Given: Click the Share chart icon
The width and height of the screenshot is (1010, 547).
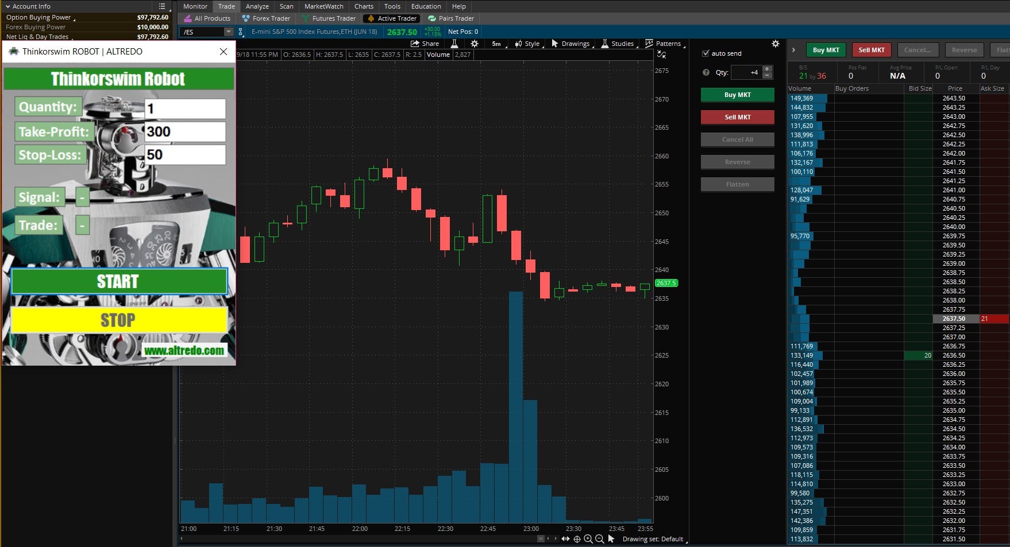Looking at the screenshot, I should click(425, 44).
